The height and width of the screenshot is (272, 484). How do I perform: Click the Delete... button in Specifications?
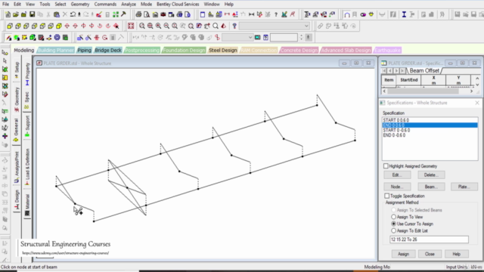click(x=431, y=175)
